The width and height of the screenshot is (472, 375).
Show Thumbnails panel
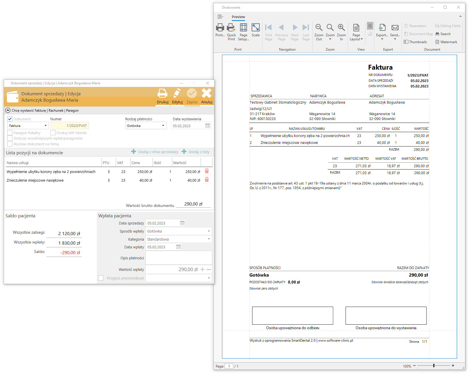pos(415,42)
